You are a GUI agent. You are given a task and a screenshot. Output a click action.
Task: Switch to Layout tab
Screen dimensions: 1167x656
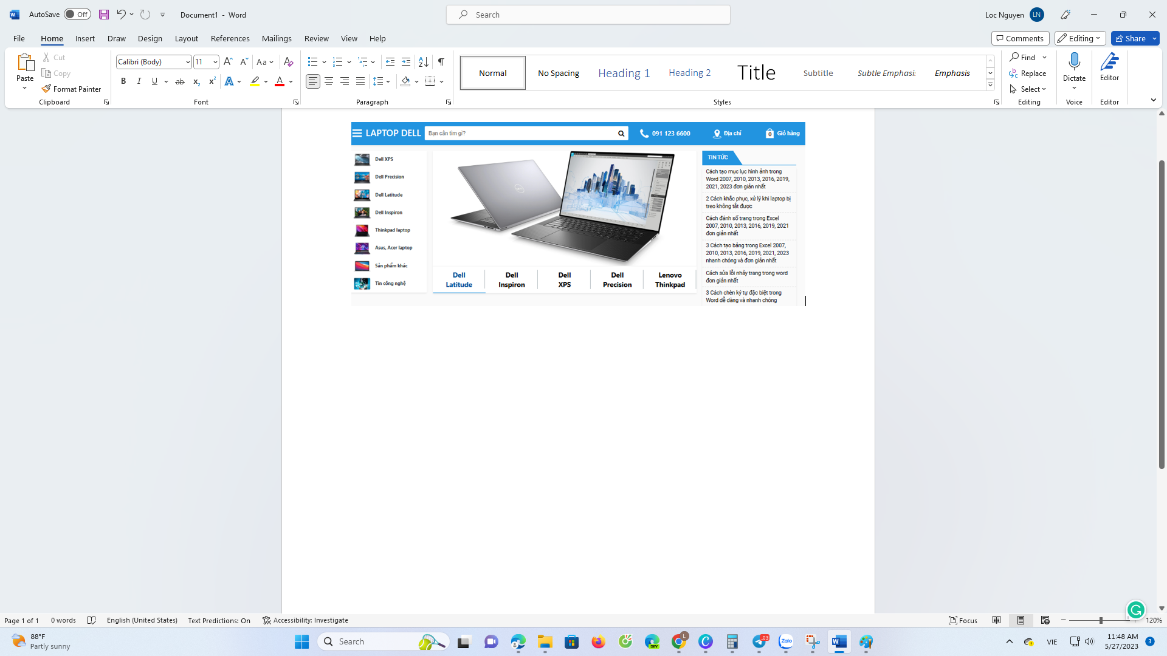click(x=187, y=38)
